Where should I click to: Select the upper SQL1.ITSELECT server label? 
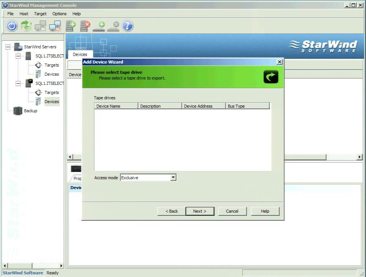pos(50,56)
